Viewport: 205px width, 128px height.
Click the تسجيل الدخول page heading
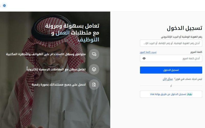click(x=184, y=28)
